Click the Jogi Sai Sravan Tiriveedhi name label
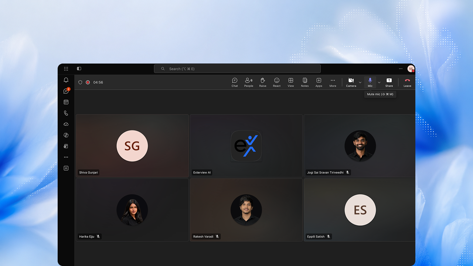The width and height of the screenshot is (473, 266). (x=325, y=173)
